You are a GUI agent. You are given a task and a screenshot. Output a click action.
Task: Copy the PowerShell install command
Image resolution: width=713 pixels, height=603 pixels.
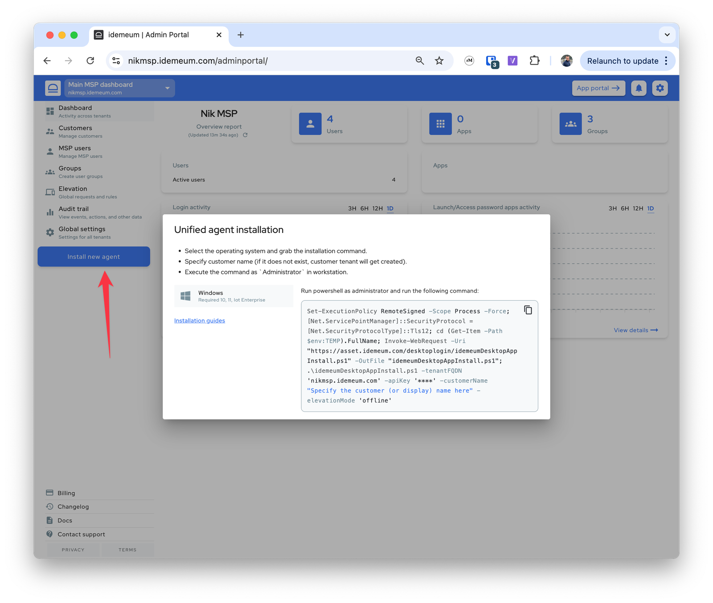528,310
